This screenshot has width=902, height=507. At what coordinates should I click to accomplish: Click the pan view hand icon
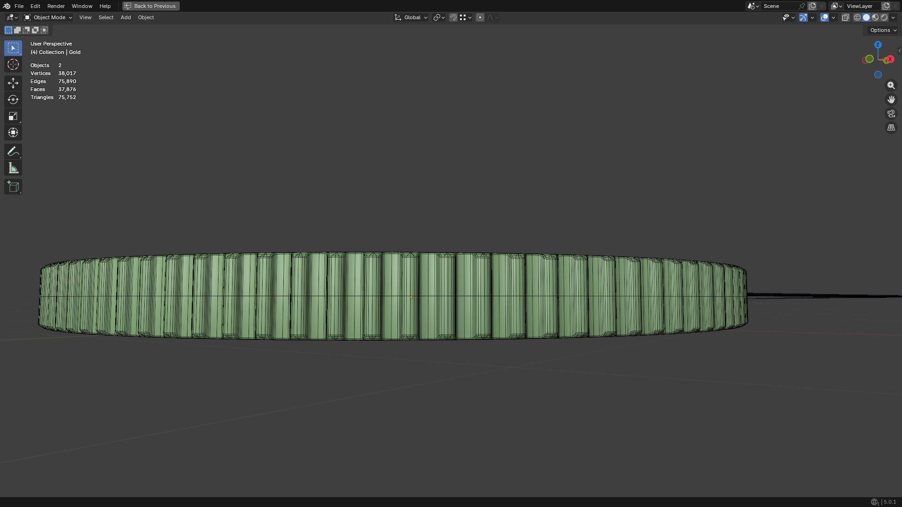[x=891, y=100]
